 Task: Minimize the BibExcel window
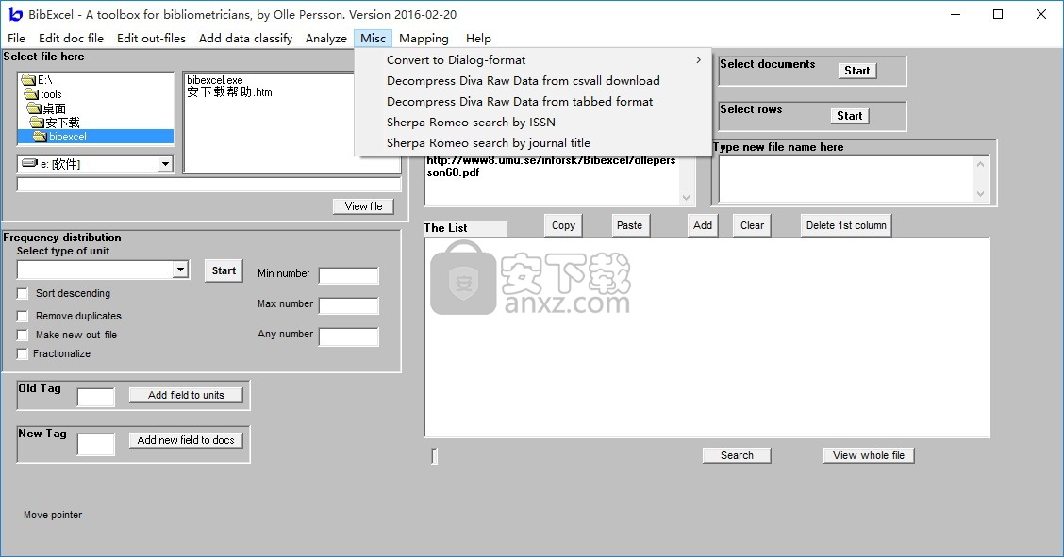pyautogui.click(x=956, y=14)
